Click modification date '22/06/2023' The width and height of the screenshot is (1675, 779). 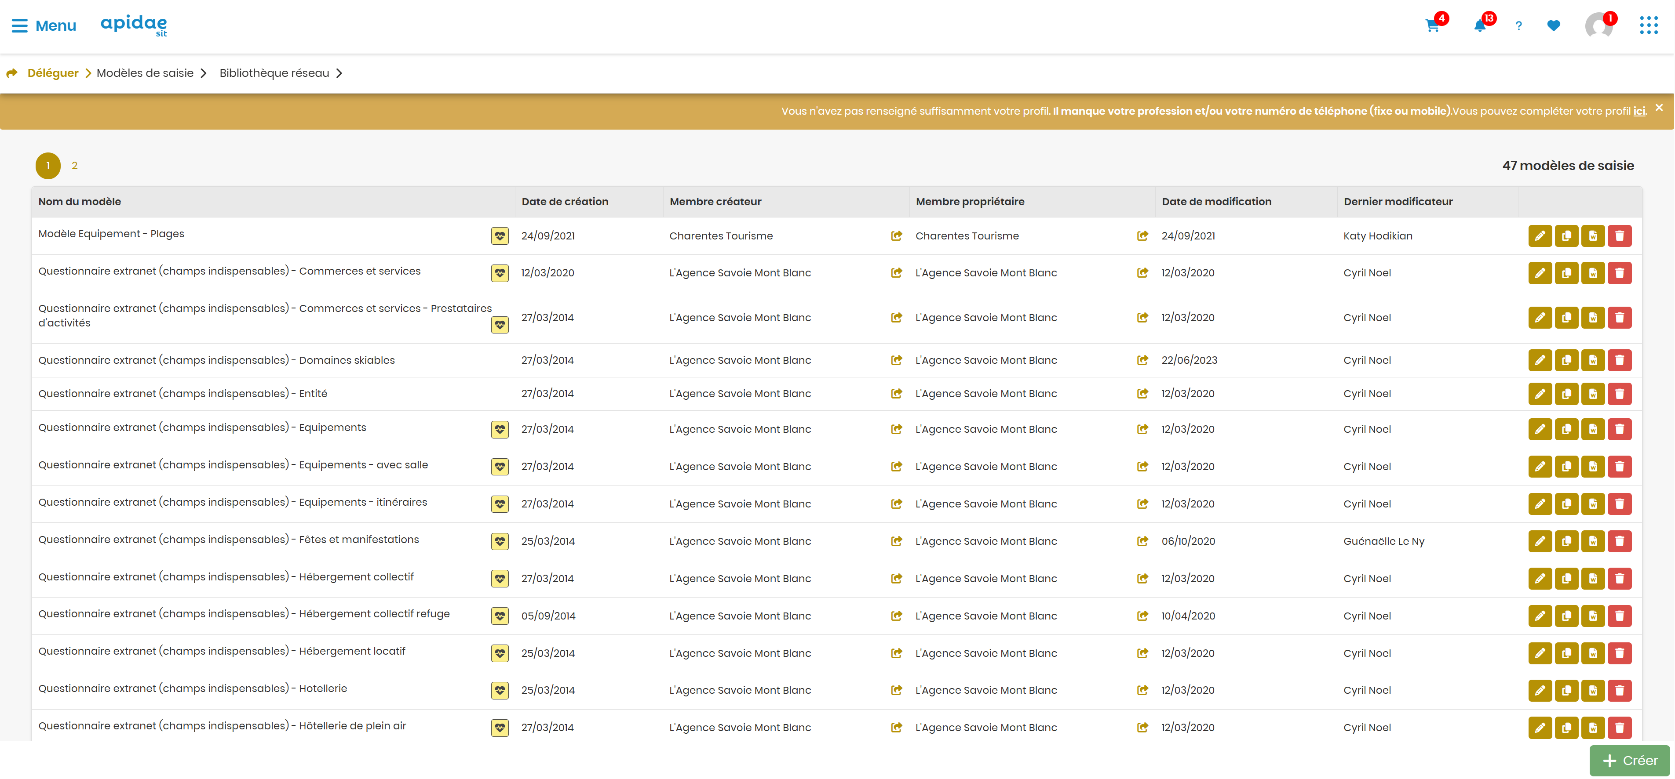[x=1189, y=360]
